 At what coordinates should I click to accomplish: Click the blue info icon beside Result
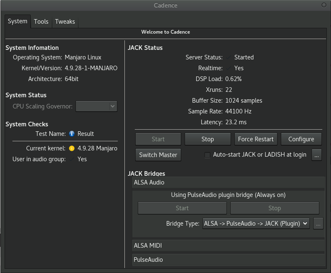pyautogui.click(x=72, y=134)
